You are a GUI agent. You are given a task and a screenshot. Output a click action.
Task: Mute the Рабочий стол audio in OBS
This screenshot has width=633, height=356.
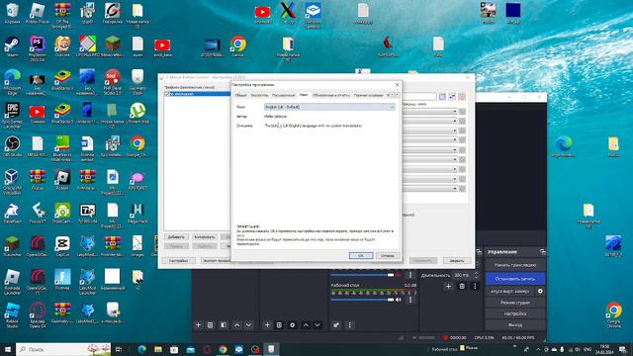(399, 300)
